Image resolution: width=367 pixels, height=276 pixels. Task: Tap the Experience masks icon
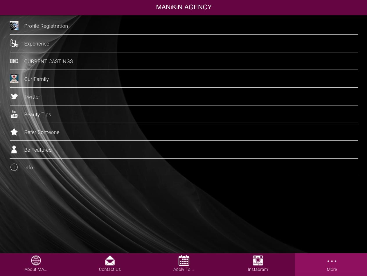pyautogui.click(x=14, y=43)
